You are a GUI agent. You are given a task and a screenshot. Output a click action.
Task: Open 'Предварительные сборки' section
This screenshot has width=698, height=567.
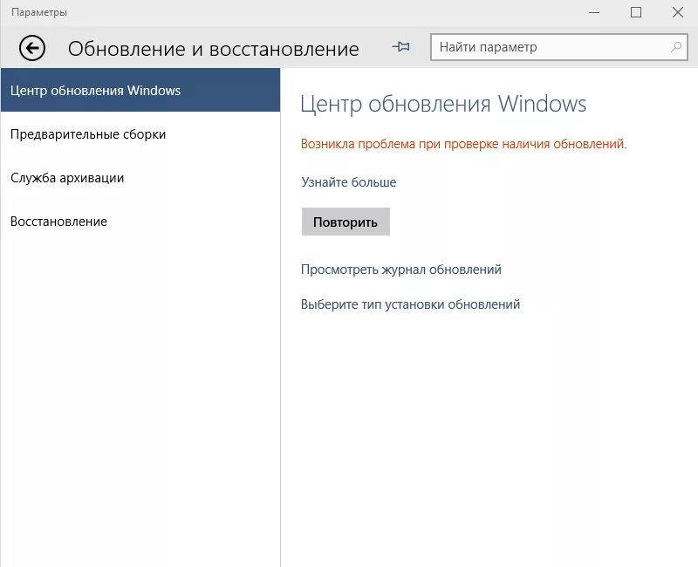click(140, 134)
